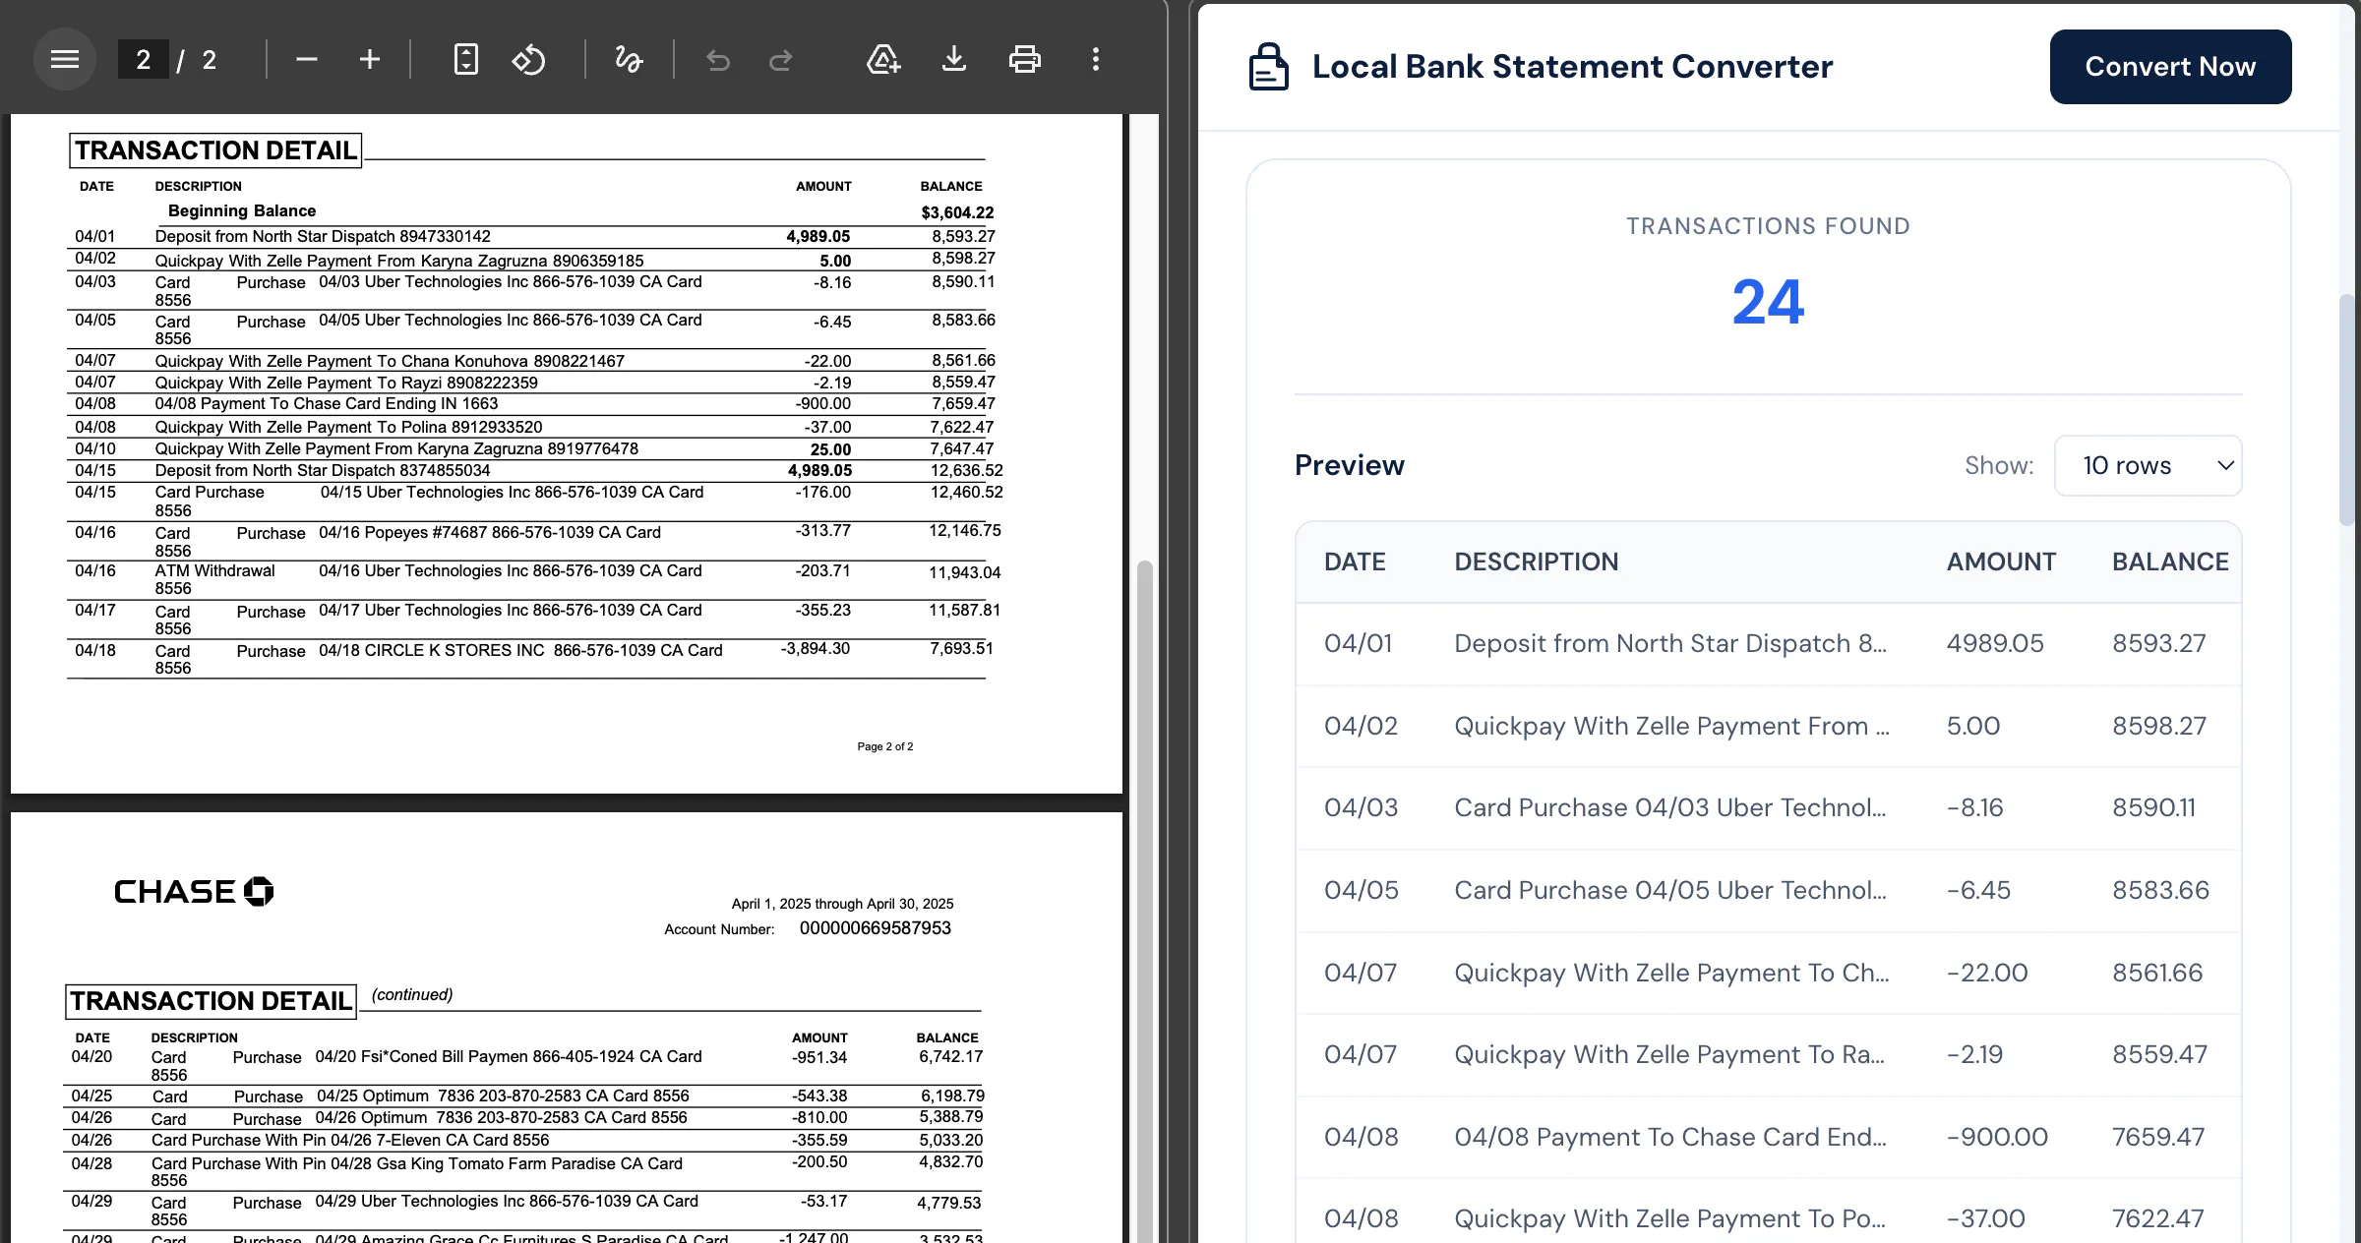Open the PDF sidebar menu icon

point(65,60)
